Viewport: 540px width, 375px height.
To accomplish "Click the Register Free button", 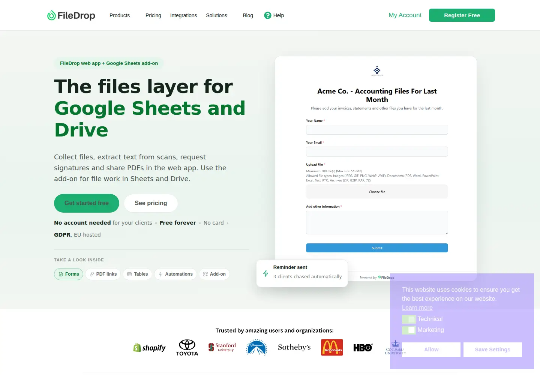I will pyautogui.click(x=462, y=15).
